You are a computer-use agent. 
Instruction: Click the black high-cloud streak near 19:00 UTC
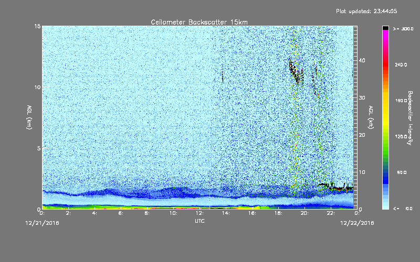295,71
